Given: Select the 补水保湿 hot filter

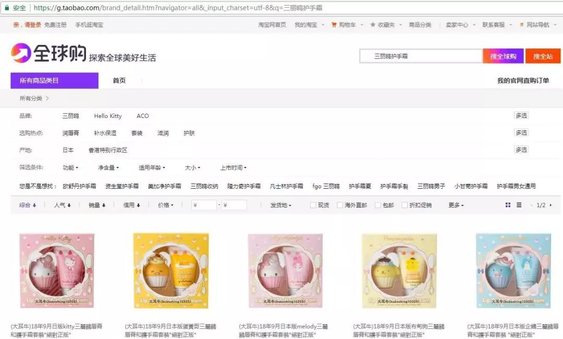Looking at the screenshot, I should (105, 133).
